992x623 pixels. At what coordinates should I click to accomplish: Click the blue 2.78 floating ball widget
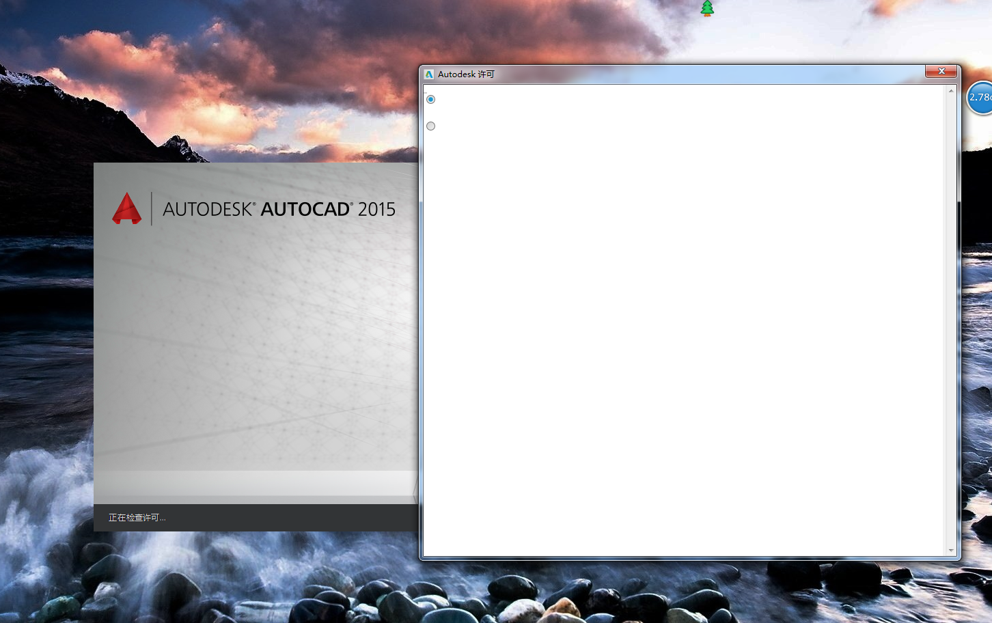980,98
